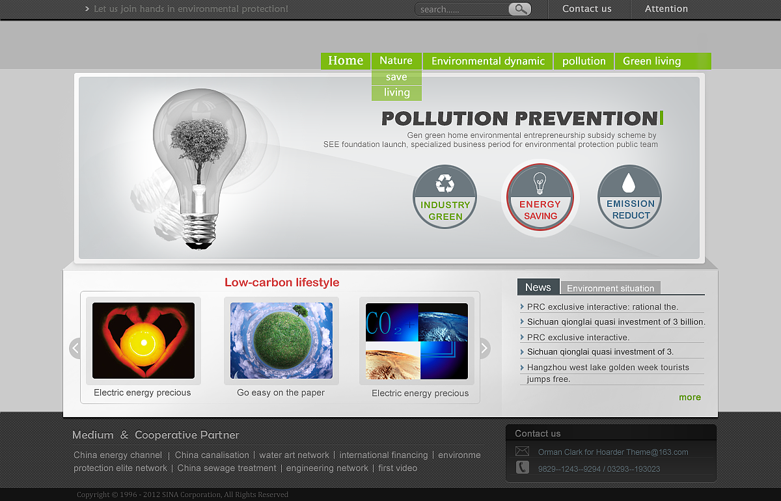This screenshot has height=501, width=781.
Task: Click China canalisation partner link
Action: click(x=212, y=455)
